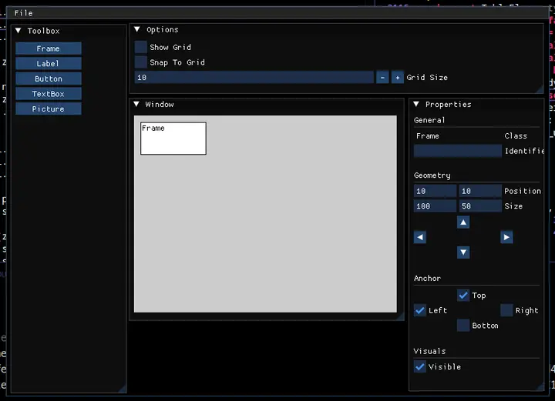Enable the Snap To Grid checkbox
Viewport: 555px width, 401px height.
(x=141, y=62)
